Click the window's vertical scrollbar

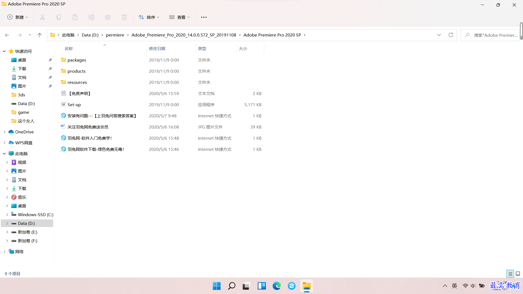click(x=521, y=31)
